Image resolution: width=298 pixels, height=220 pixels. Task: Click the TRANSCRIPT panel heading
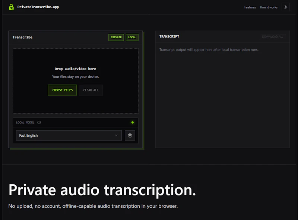tap(169, 36)
